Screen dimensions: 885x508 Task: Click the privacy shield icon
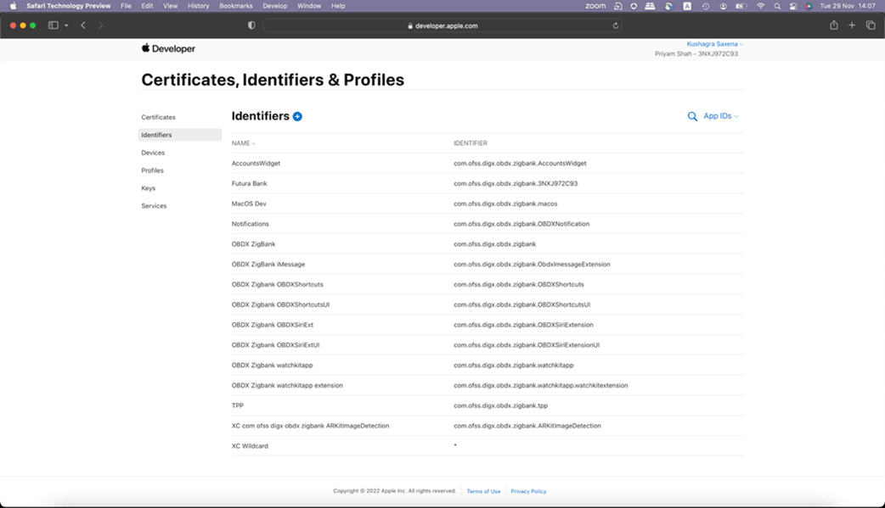[x=251, y=25]
